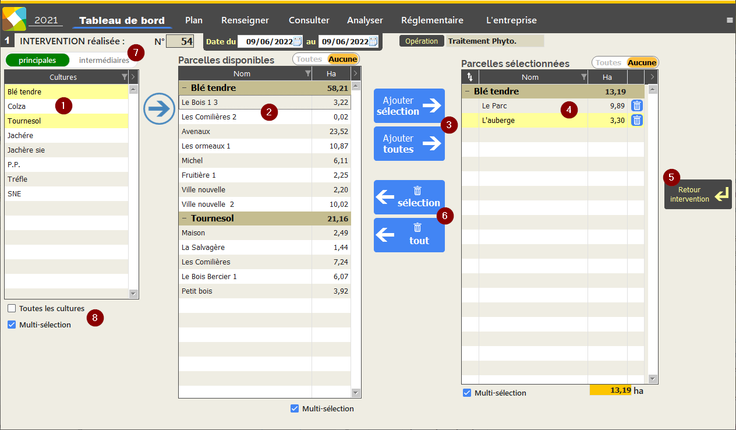736x430 pixels.
Task: Switch to intermédiaires cultures toggle
Action: 104,60
